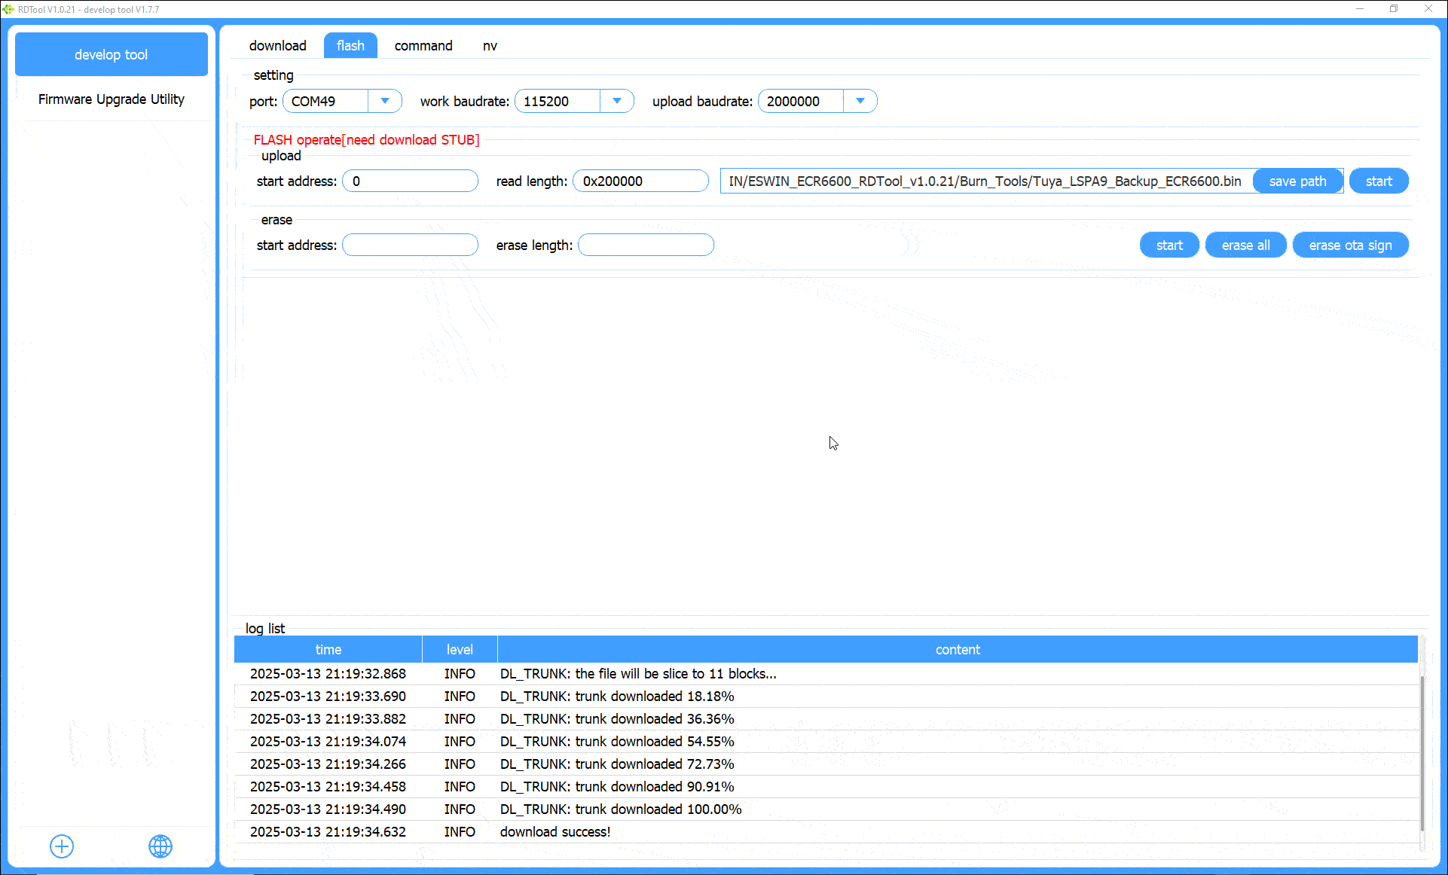1448x875 pixels.
Task: Click timestamp 2025-03-13 21:19:34.632
Action: (x=328, y=832)
